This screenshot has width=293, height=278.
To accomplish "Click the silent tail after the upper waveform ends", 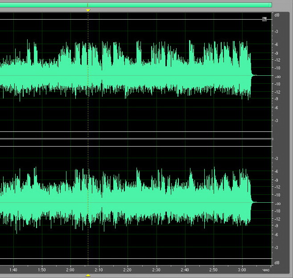I will coord(262,76).
